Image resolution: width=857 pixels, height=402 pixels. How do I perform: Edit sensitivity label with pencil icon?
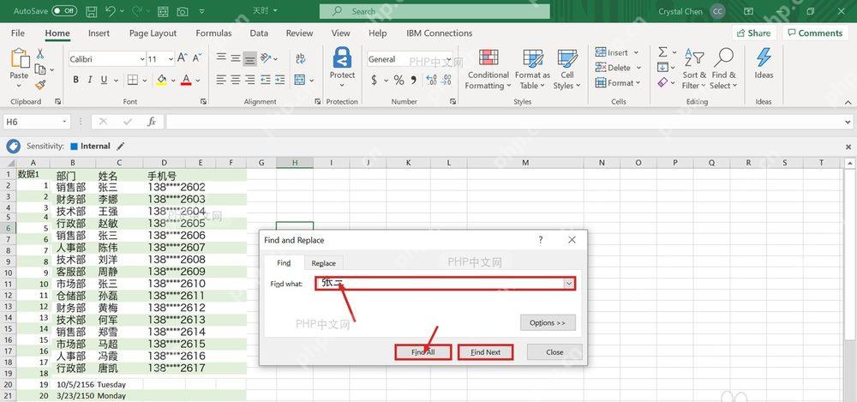[x=121, y=146]
